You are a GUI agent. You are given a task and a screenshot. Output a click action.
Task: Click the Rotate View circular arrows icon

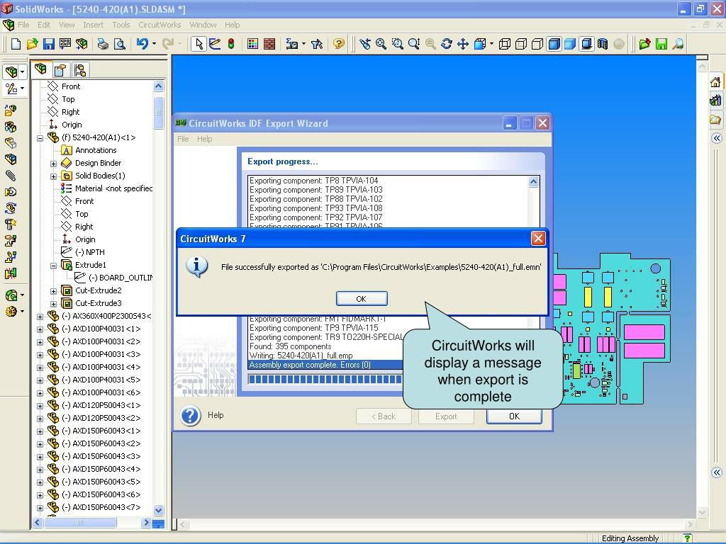pyautogui.click(x=447, y=44)
